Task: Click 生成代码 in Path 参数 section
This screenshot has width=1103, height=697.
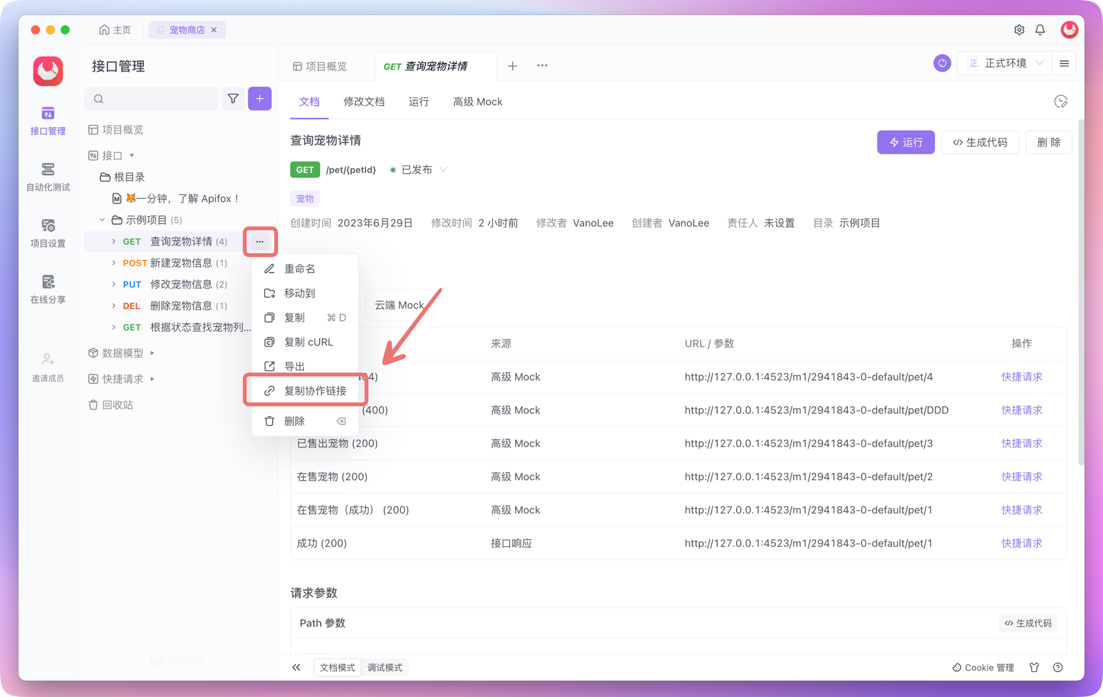Action: pos(1028,623)
